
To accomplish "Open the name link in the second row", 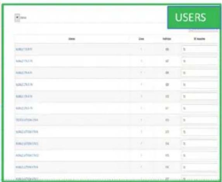I will [x=24, y=61].
